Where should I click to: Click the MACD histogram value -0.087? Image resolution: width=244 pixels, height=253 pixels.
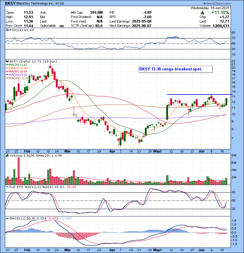click(x=66, y=219)
